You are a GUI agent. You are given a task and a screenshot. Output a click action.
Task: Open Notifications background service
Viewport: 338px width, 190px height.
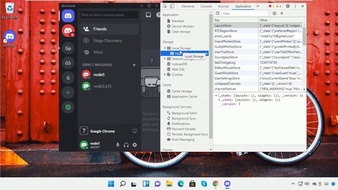click(181, 123)
